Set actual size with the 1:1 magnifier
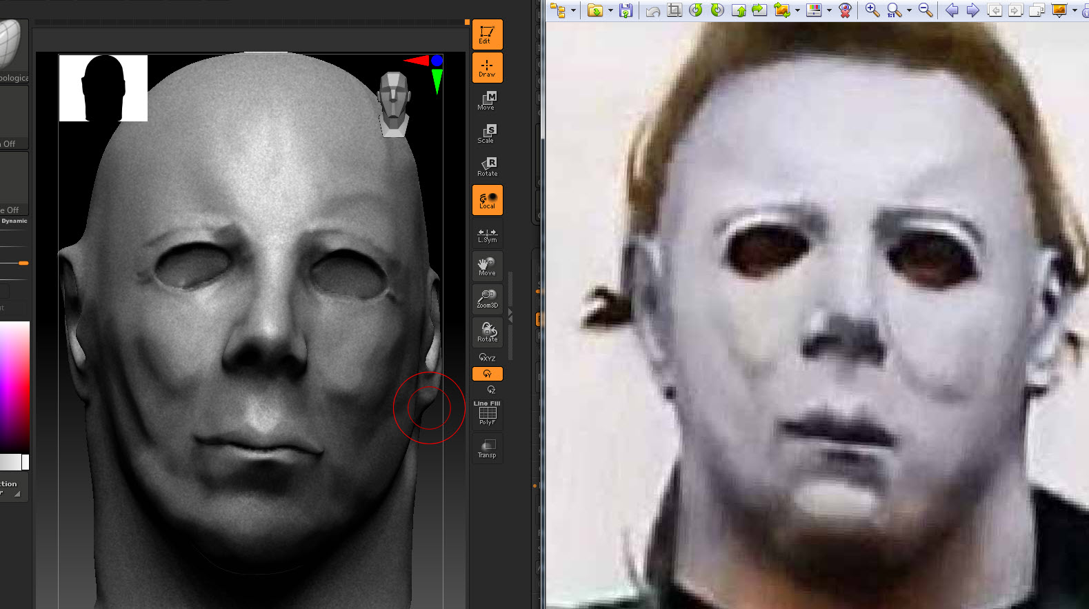This screenshot has width=1089, height=609. point(894,10)
